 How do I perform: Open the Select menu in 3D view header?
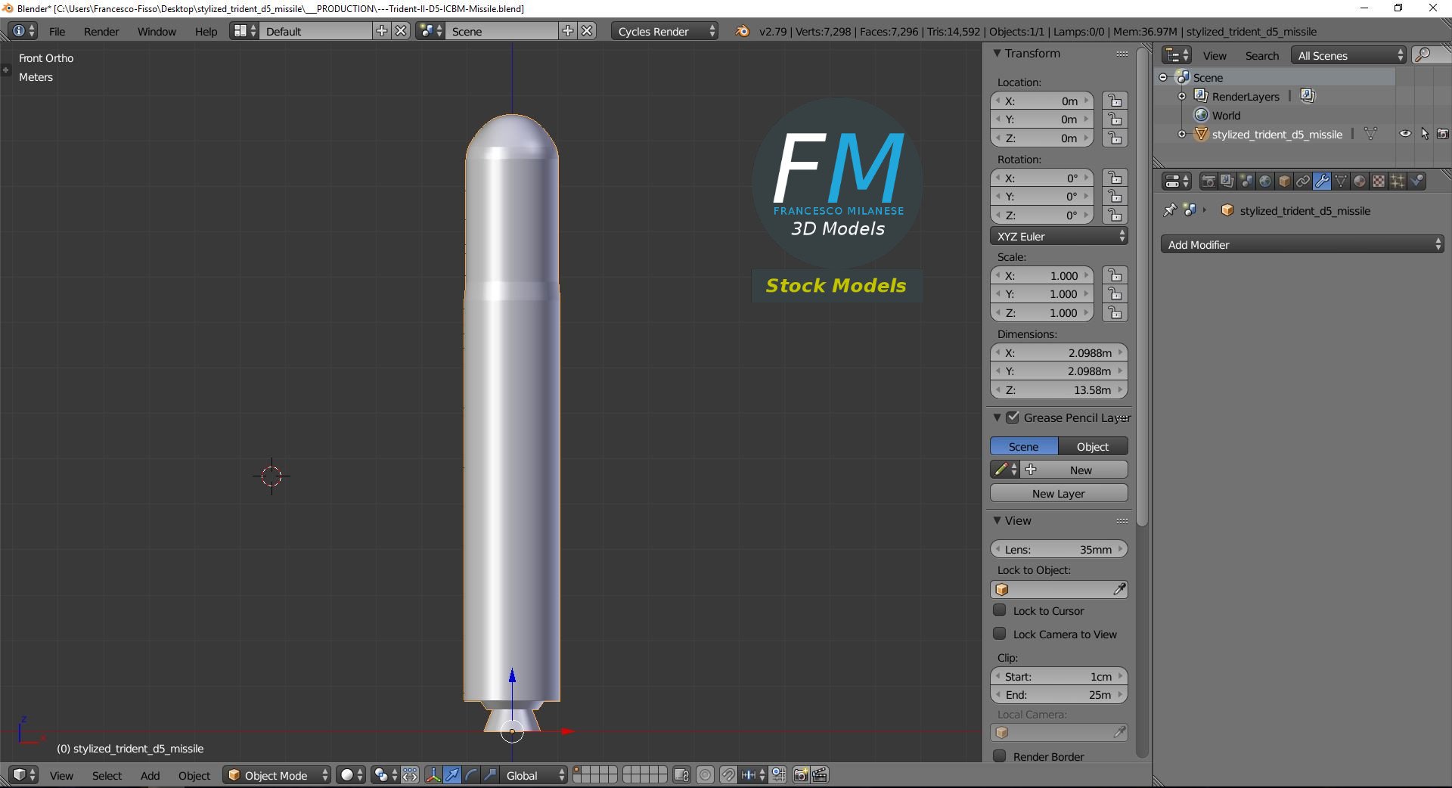point(107,775)
